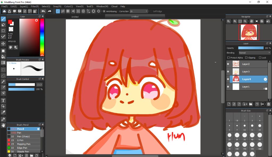The height and width of the screenshot is (157, 272).
Task: Enable radial snap
Action: (78, 11)
